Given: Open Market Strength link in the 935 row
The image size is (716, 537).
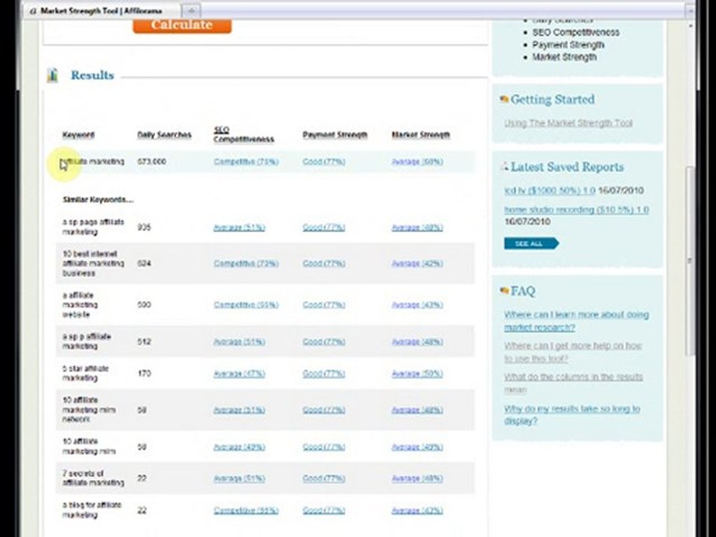Looking at the screenshot, I should click(418, 227).
